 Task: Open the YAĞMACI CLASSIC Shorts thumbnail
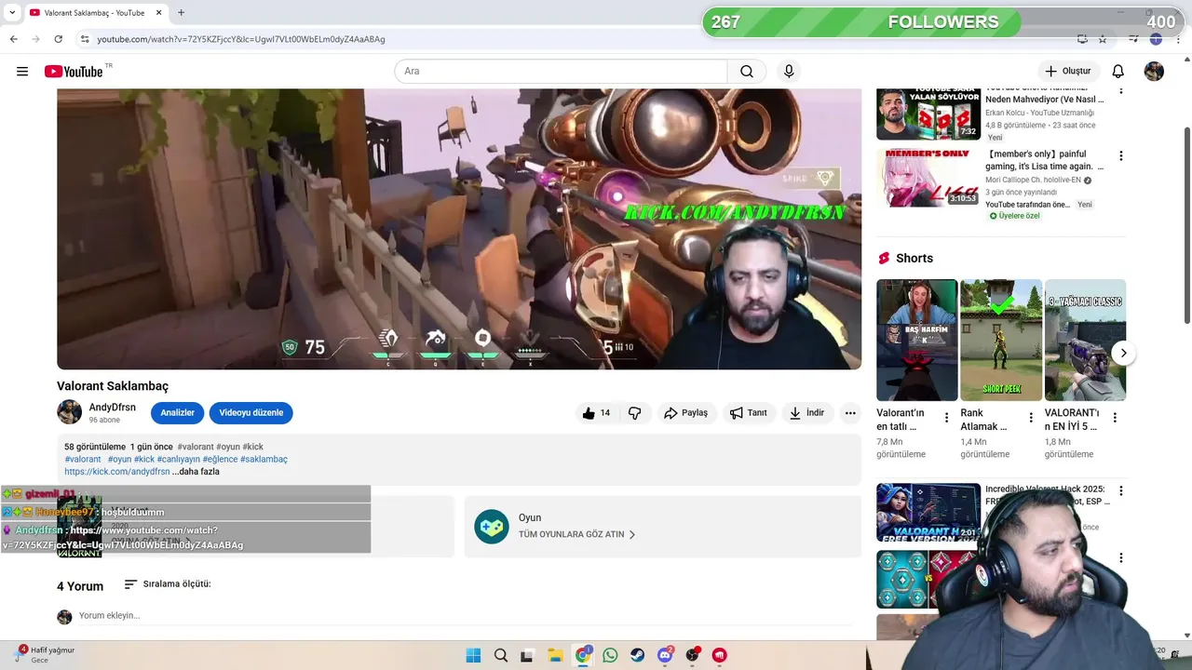point(1085,340)
